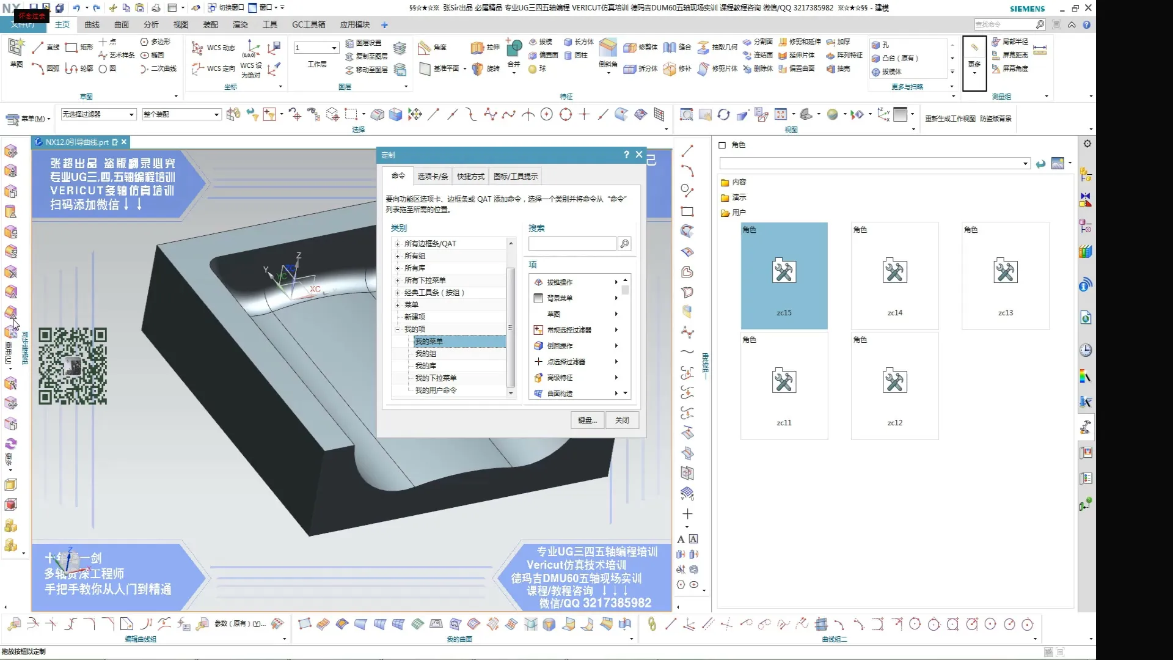Click the 合并 (Unite) icon
Screen dimensions: 1173x660
(514, 49)
